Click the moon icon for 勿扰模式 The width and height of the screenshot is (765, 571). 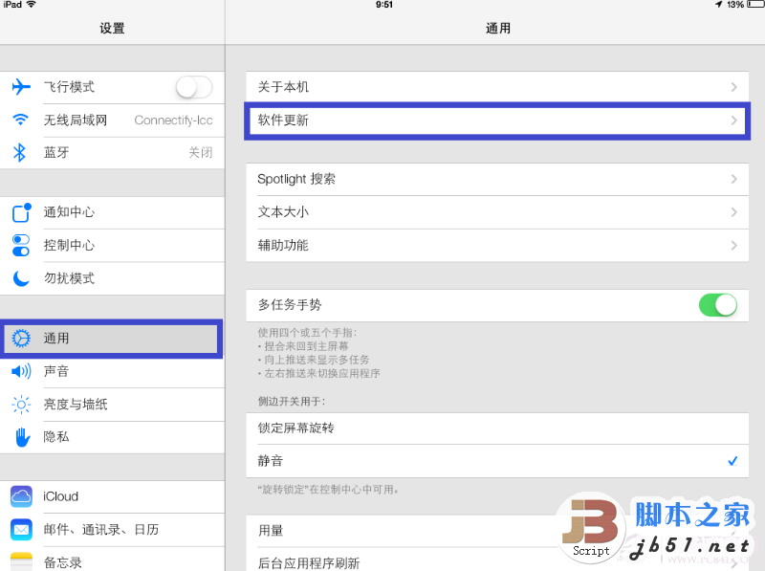(x=21, y=277)
